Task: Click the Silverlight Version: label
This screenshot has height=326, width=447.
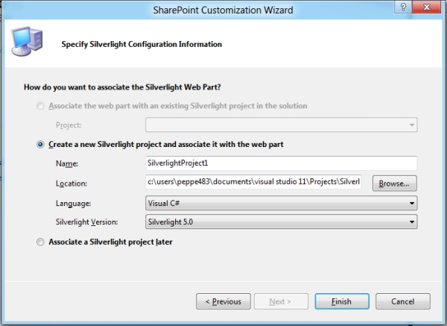Action: click(87, 222)
